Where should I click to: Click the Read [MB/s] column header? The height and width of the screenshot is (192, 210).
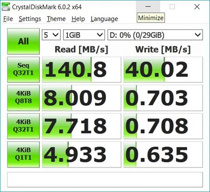[x=81, y=50]
